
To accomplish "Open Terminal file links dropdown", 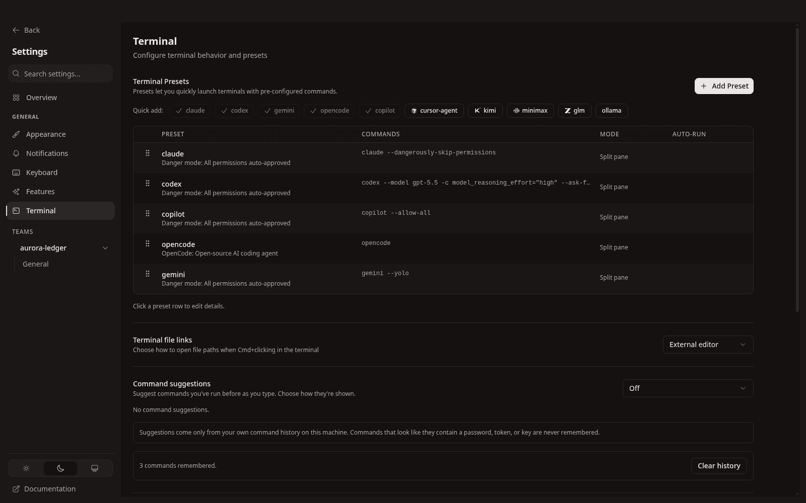I will (708, 345).
